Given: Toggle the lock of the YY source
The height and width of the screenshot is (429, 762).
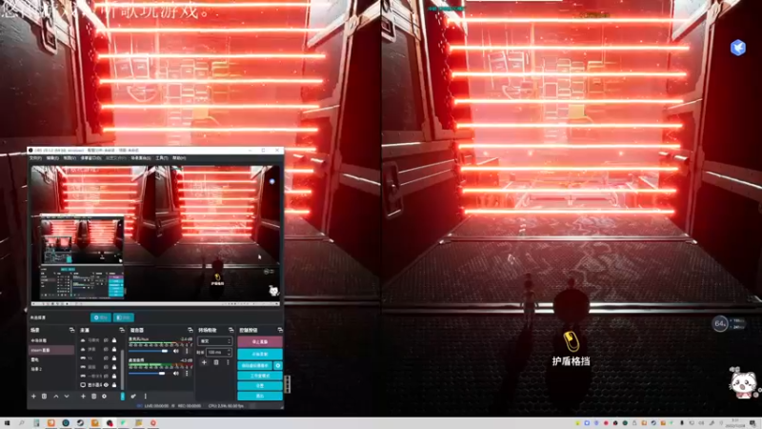Looking at the screenshot, I should [114, 358].
